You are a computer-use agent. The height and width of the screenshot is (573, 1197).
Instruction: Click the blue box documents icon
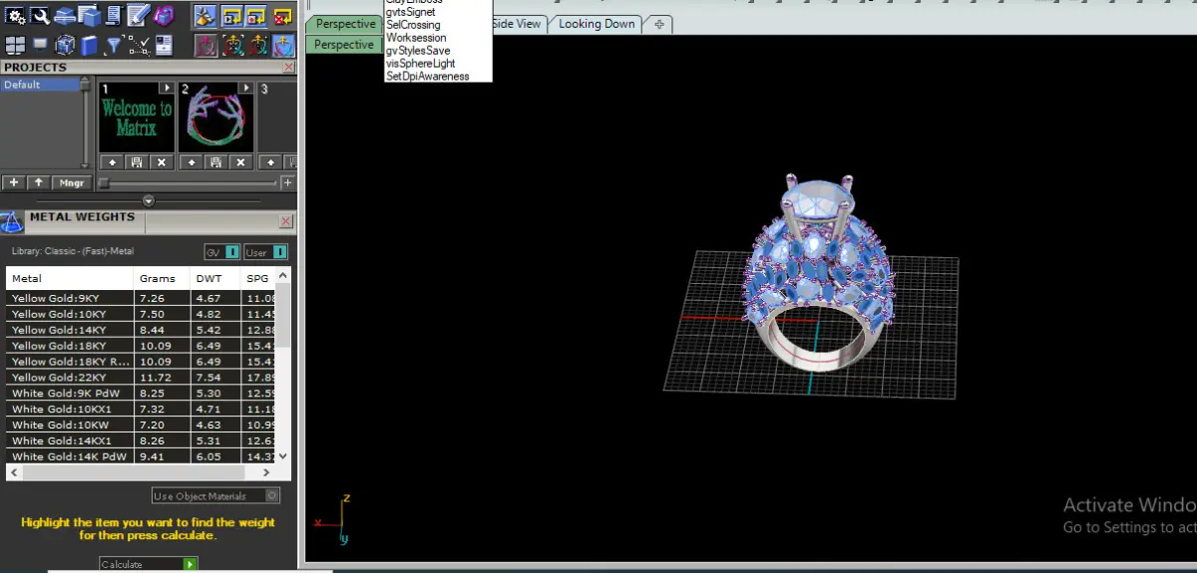pos(89,15)
